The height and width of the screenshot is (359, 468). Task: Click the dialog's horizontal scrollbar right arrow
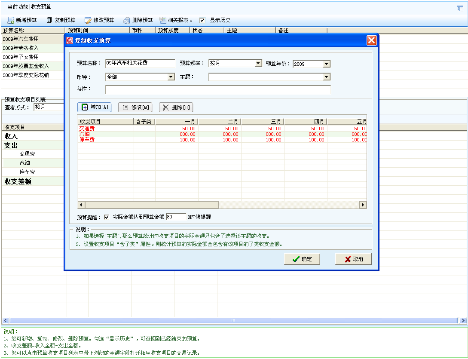pos(363,205)
